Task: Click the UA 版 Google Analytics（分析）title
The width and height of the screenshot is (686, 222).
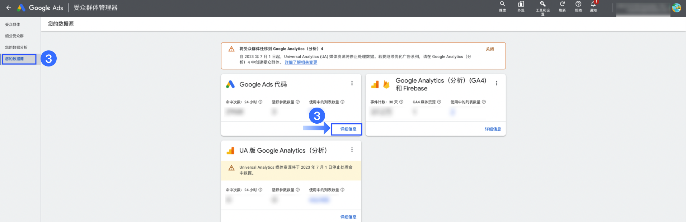Action: [x=283, y=151]
